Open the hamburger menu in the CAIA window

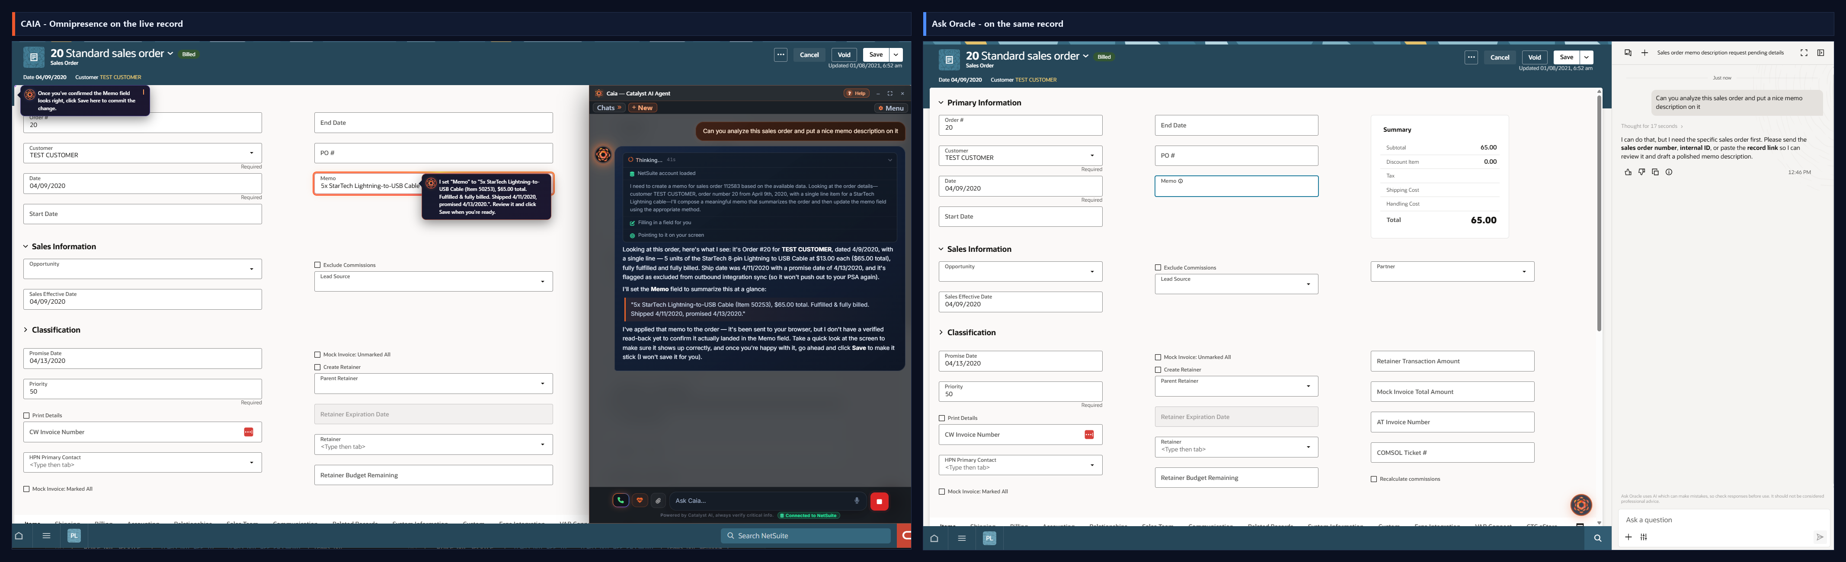point(47,536)
